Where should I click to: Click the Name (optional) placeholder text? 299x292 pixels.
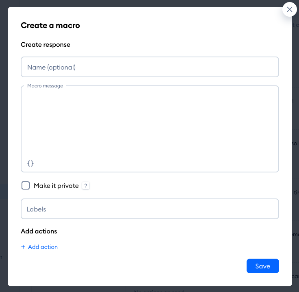[51, 67]
